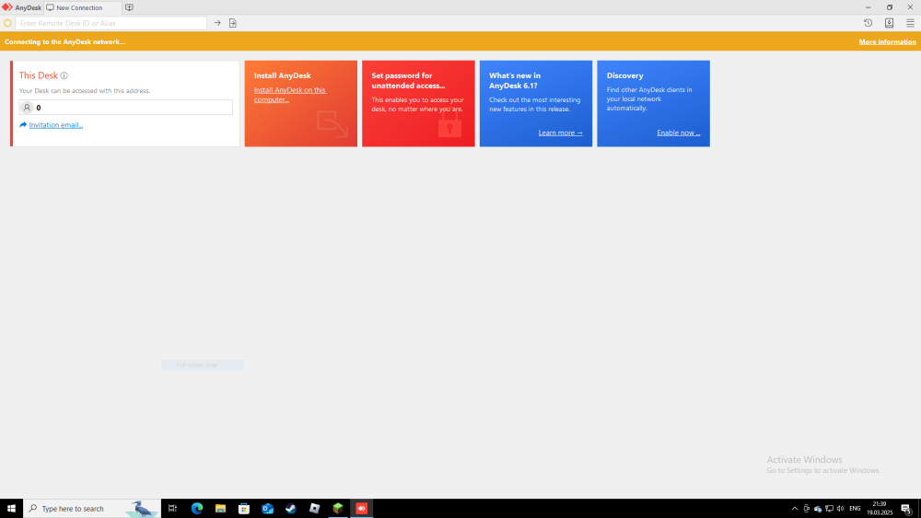Launch Microsoft Edge from taskbar

point(197,509)
